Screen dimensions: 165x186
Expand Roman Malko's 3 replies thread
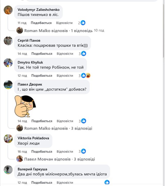58,128
